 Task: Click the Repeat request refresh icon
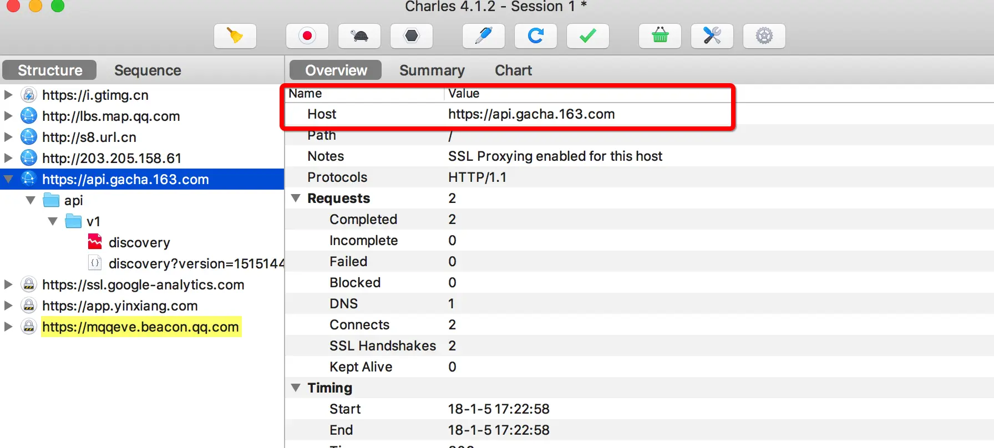pyautogui.click(x=536, y=36)
